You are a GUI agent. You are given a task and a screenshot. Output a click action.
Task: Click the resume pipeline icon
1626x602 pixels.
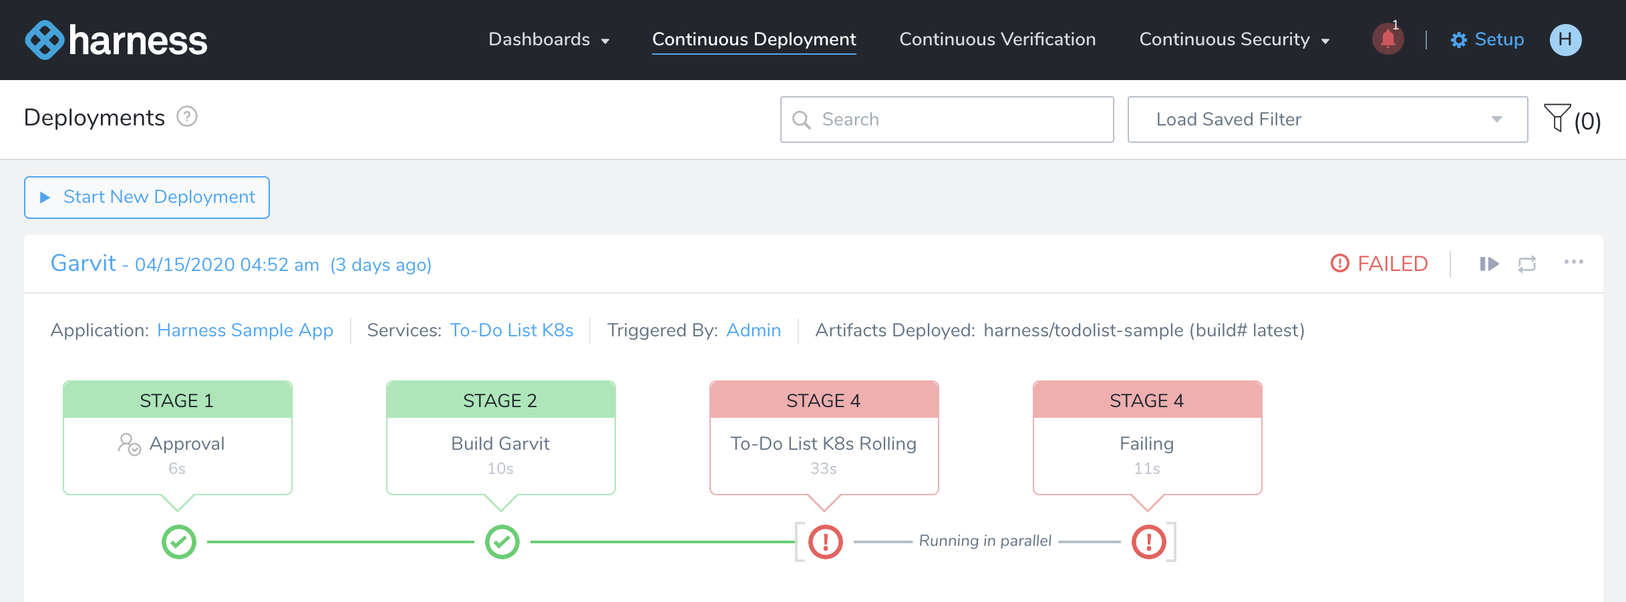[1489, 264]
